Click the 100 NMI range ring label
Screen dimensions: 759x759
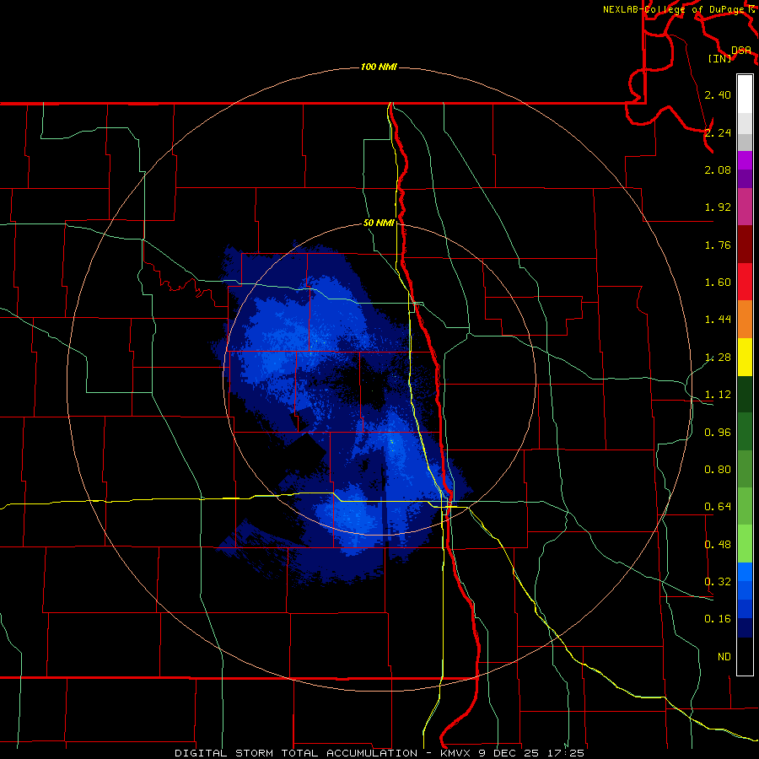coord(379,67)
